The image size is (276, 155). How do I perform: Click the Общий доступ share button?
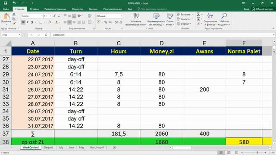263,9
